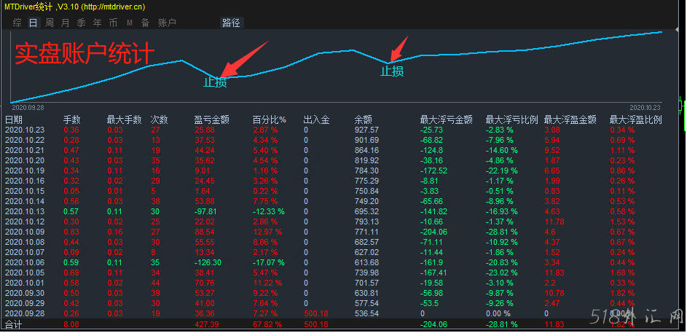Click the 合计 totals row label

click(13, 325)
